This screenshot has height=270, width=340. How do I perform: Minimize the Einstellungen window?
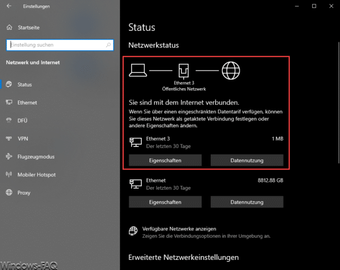tap(297, 6)
